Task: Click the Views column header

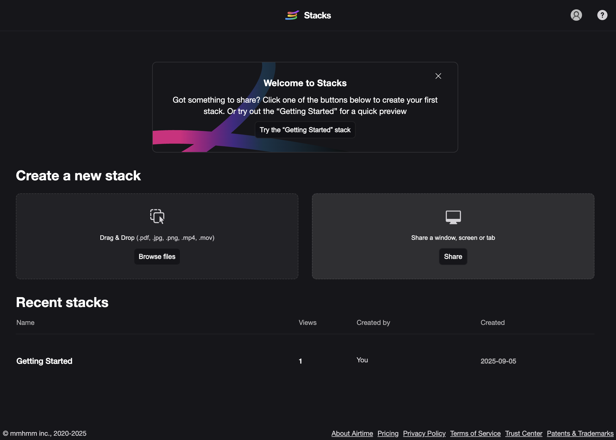Action: click(307, 323)
